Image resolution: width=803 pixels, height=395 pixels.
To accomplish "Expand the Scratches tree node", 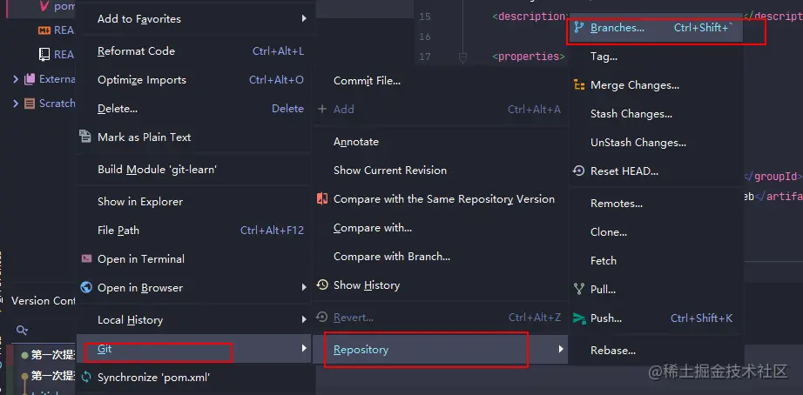I will tap(16, 103).
